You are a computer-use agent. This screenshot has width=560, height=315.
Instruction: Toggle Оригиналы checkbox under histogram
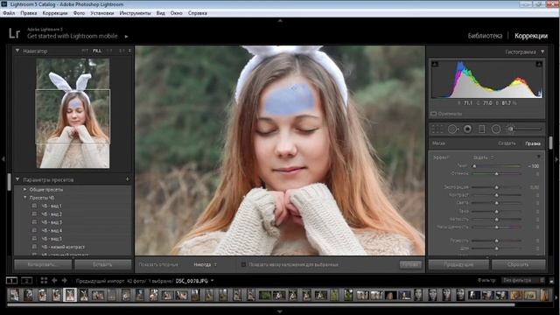pos(434,114)
